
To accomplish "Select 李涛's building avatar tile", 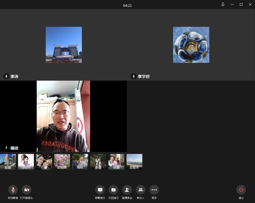I will point(64,45).
